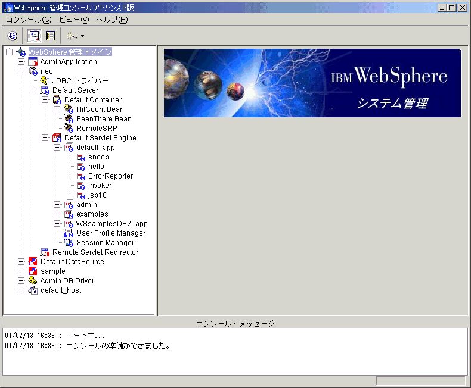Select the snoop tree label
The width and height of the screenshot is (471, 388).
coord(98,157)
